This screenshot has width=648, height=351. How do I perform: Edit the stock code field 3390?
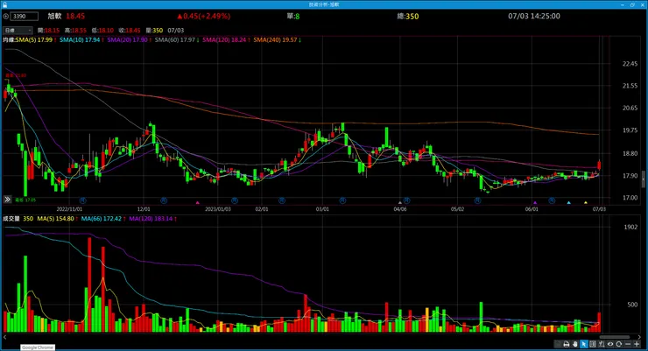[x=25, y=16]
